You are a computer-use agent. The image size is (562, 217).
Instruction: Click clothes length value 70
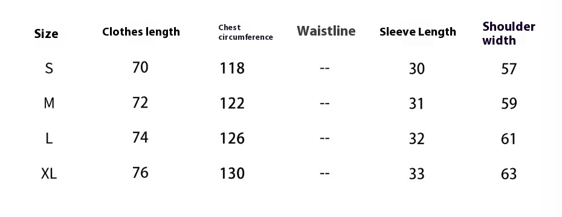pyautogui.click(x=140, y=67)
